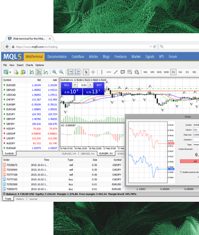Viewport: 199px width, 235px height.
Task: Click the browser reload icon
Action: [154, 47]
